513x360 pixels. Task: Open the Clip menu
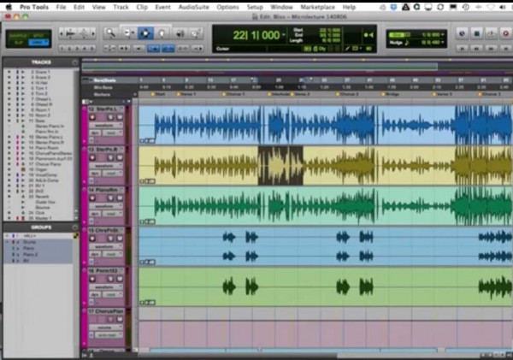[142, 7]
